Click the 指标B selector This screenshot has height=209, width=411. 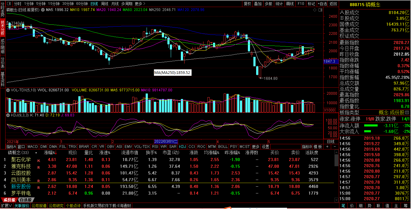(x=307, y=147)
